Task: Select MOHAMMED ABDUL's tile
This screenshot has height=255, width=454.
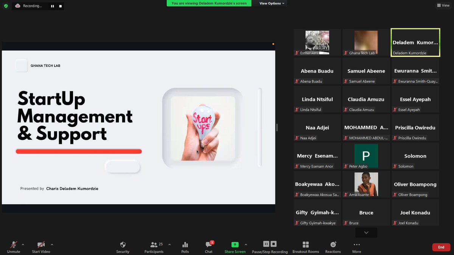Action: (366, 128)
